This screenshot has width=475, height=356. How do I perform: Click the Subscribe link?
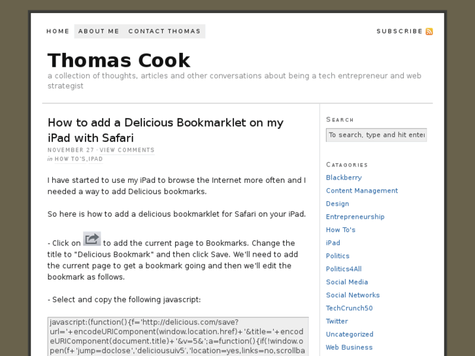400,31
